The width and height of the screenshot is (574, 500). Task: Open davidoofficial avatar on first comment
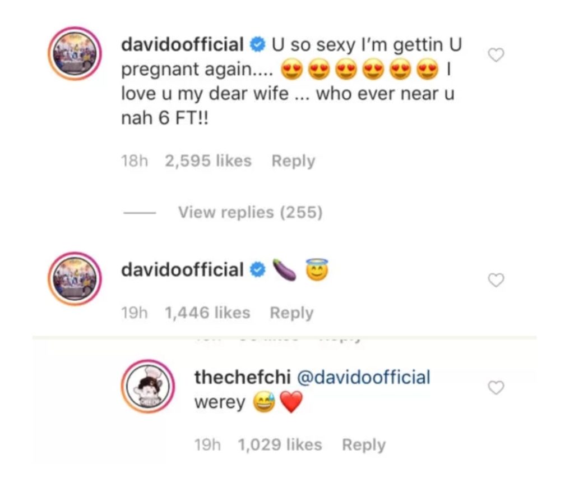(x=75, y=53)
